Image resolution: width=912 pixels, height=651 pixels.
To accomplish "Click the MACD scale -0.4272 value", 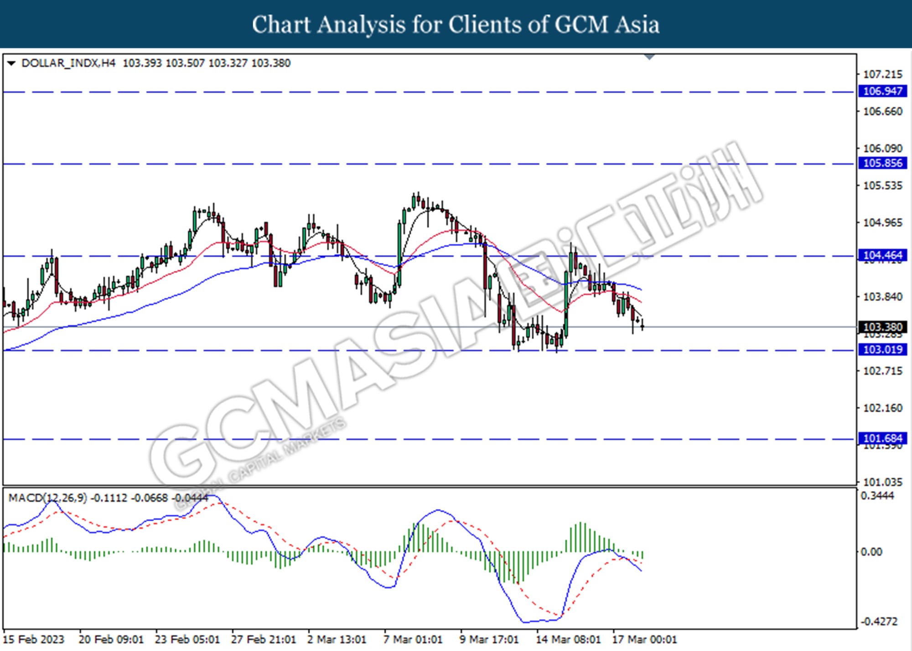I will [x=879, y=621].
